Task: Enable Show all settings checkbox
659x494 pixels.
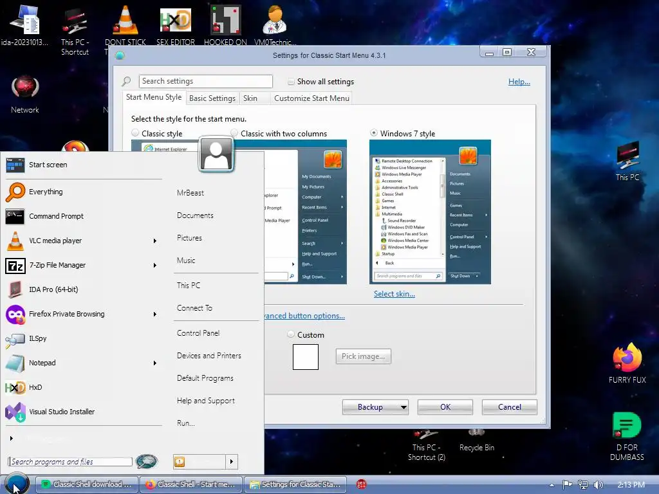Action: point(291,82)
